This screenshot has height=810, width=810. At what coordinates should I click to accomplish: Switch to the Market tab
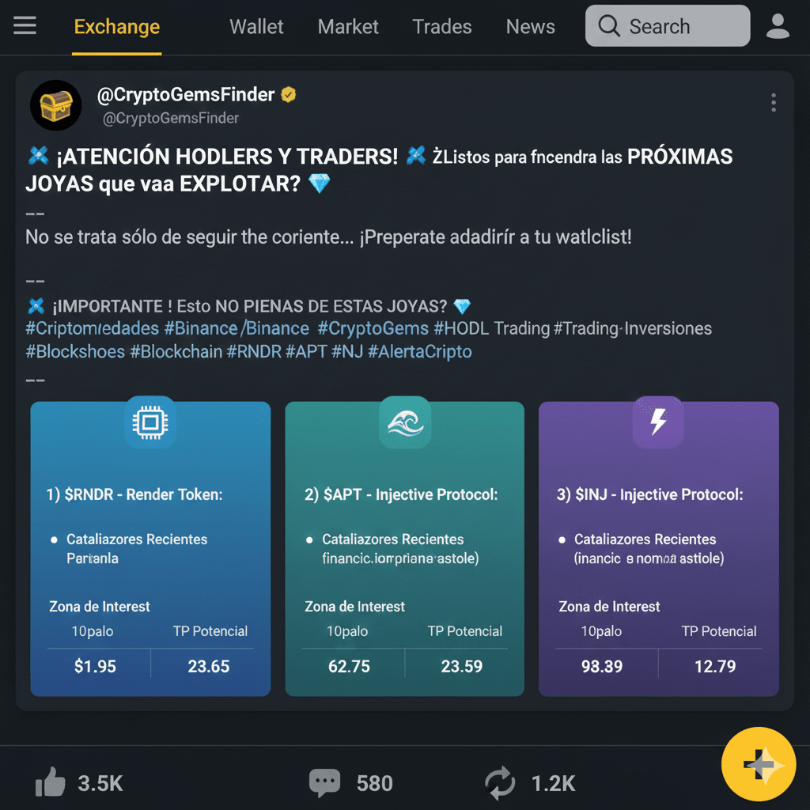[348, 26]
